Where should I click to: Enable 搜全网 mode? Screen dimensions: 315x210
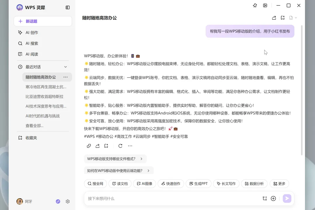[95, 184]
